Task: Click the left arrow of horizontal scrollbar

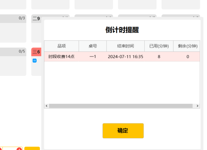Action: (47, 106)
